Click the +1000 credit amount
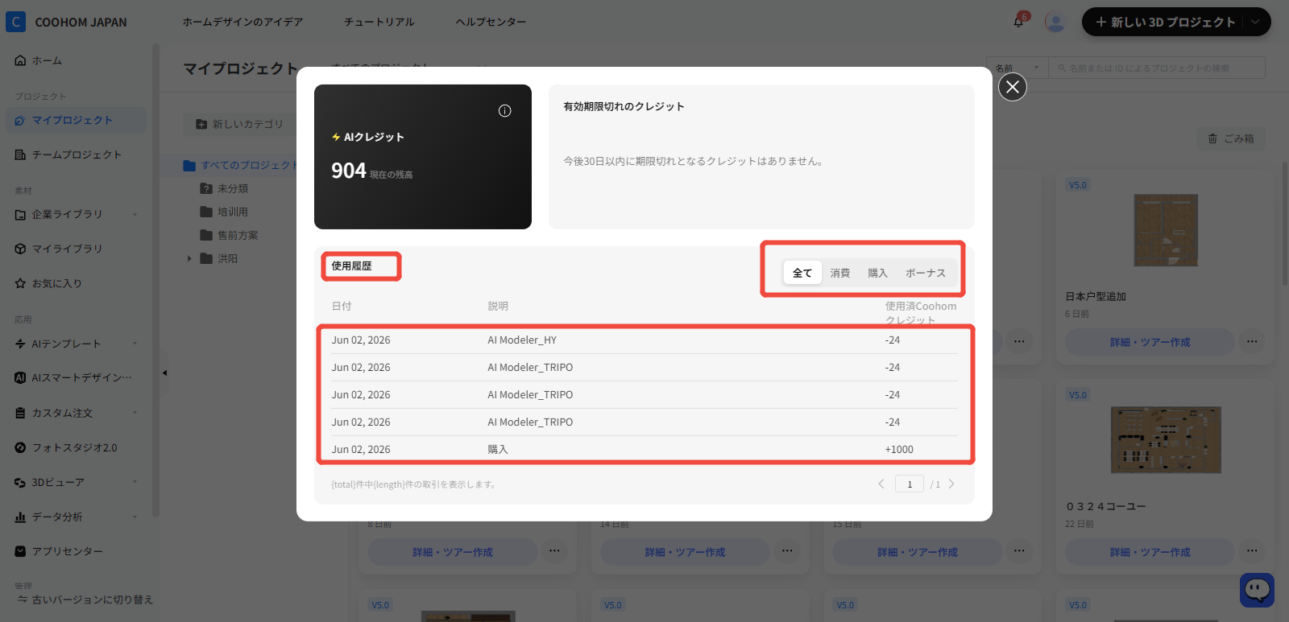Viewport: 1289px width, 622px height. (899, 449)
